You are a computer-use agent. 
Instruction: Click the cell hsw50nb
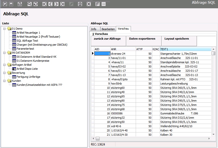click(x=123, y=84)
